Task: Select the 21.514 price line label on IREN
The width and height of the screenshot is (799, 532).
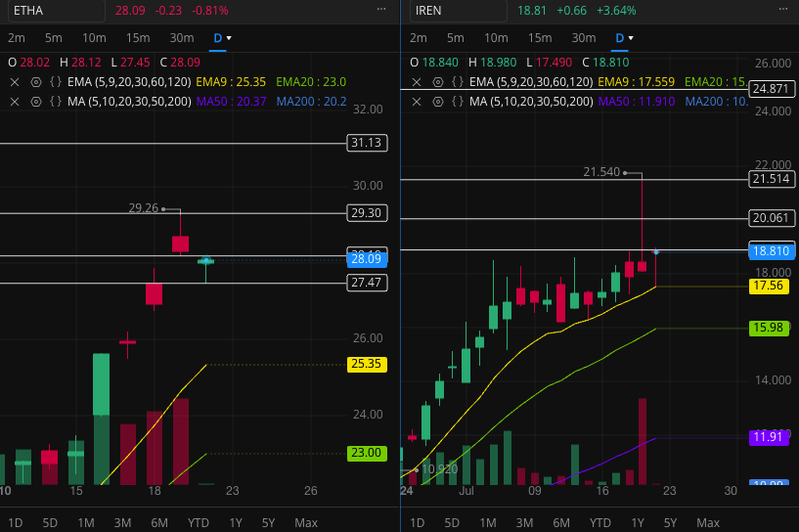Action: coord(772,179)
